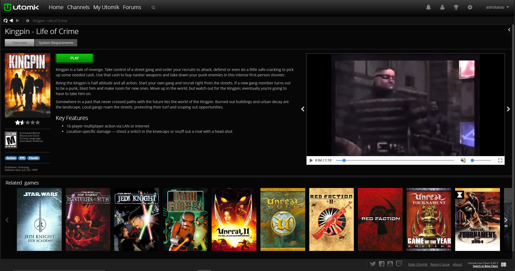This screenshot has height=271, width=515.
Task: Open the Forums menu
Action: 132,7
